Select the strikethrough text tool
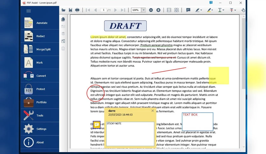The width and height of the screenshot is (266, 154). 231,10
